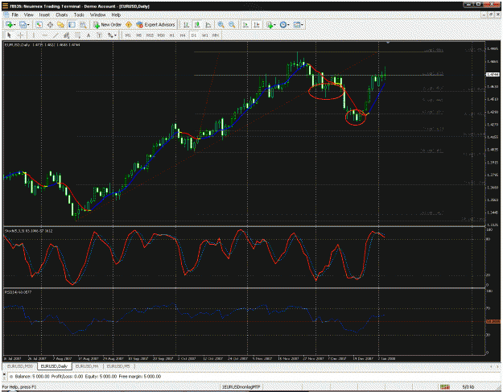Select the Equidistant Channel tool
Image resolution: width=503 pixels, height=392 pixels.
pyautogui.click(x=67, y=35)
